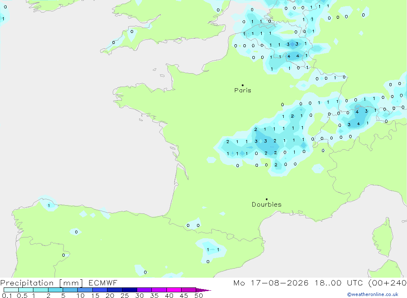The height and width of the screenshot is (298, 407).
Task: Select the Paris city label
Action: (x=243, y=90)
